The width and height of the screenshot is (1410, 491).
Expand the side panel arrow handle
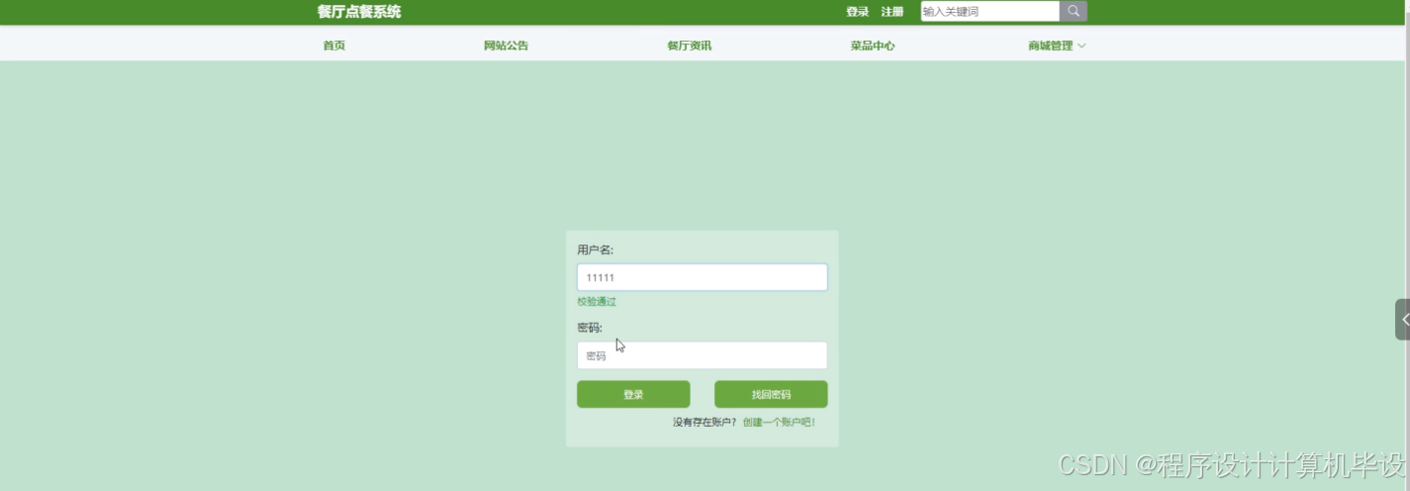click(1403, 320)
